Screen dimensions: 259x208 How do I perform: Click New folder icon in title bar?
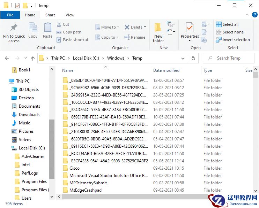(x=25, y=6)
